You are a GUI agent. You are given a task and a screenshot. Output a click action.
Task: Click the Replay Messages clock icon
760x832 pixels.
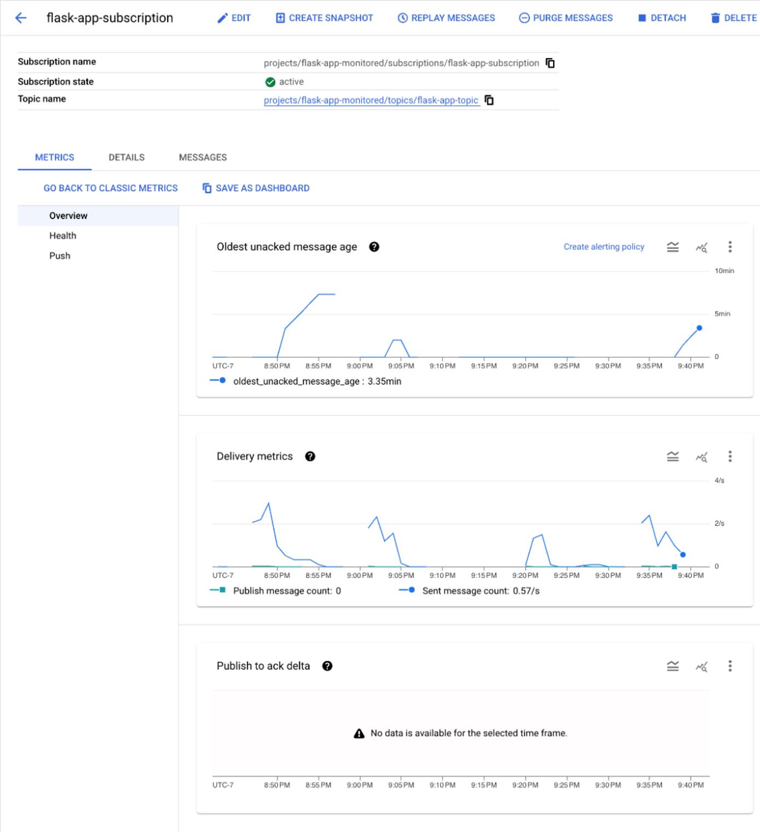coord(402,17)
